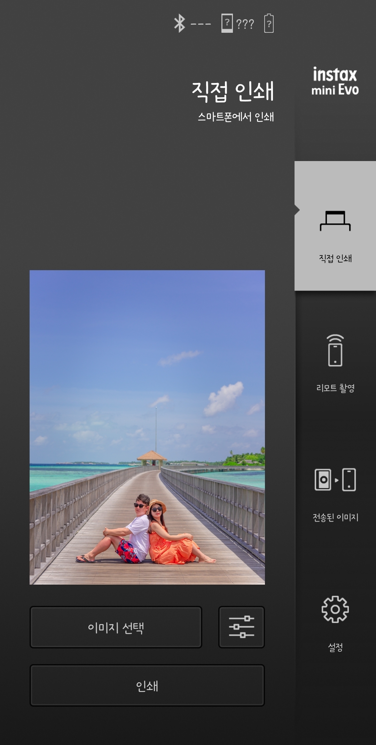
Task: Tap the --- Bluetooth connection text
Action: pos(201,24)
